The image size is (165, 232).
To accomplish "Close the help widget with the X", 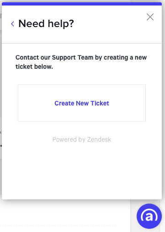I will click(150, 17).
